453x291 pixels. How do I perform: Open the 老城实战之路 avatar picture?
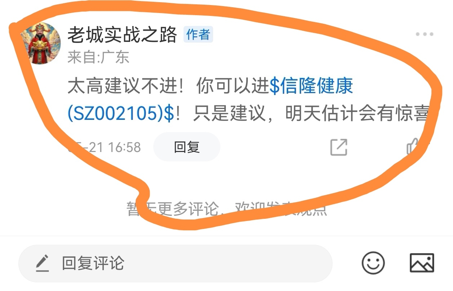[40, 44]
